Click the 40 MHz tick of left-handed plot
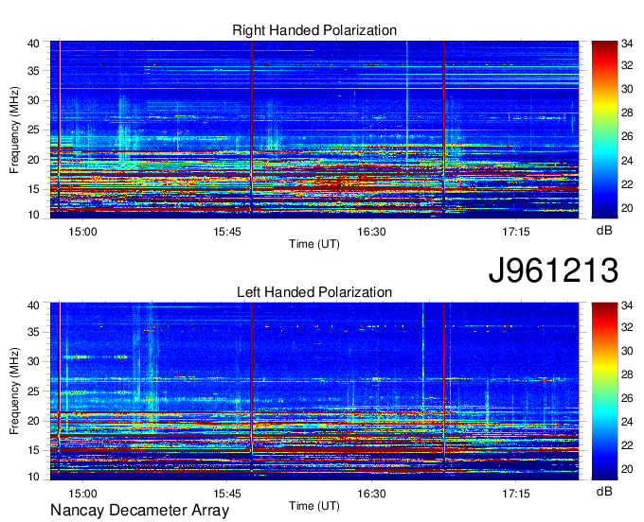Viewport: 644px width, 522px height. click(34, 305)
